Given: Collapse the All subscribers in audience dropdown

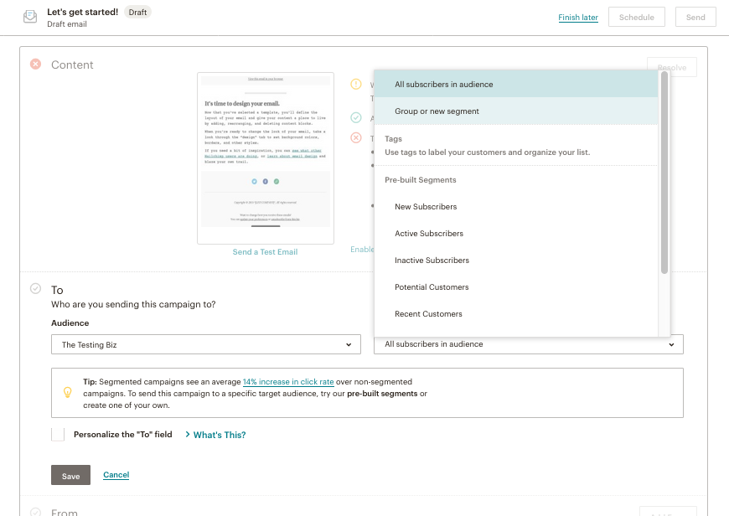Looking at the screenshot, I should pyautogui.click(x=529, y=344).
